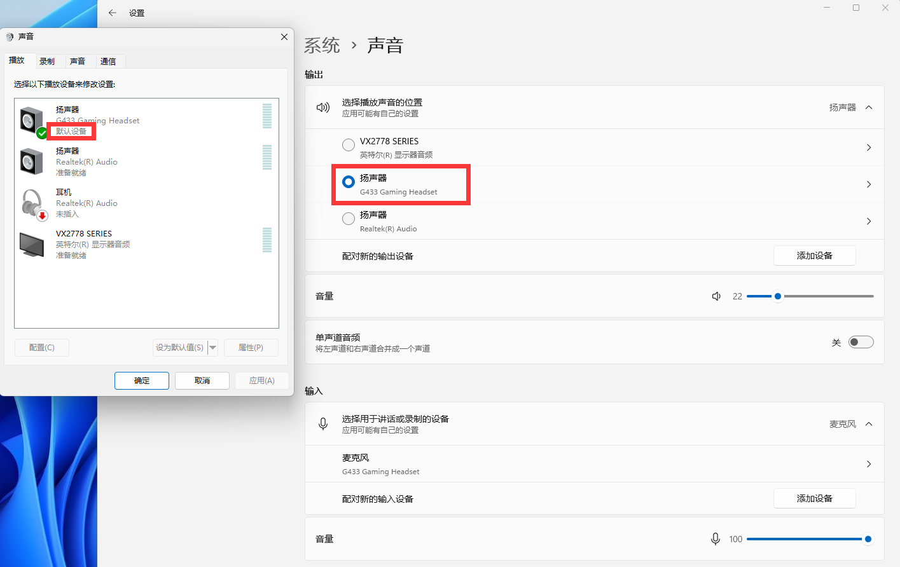Viewport: 900px width, 567px height.
Task: Open the 设为默认值 dropdown arrow
Action: click(x=213, y=348)
